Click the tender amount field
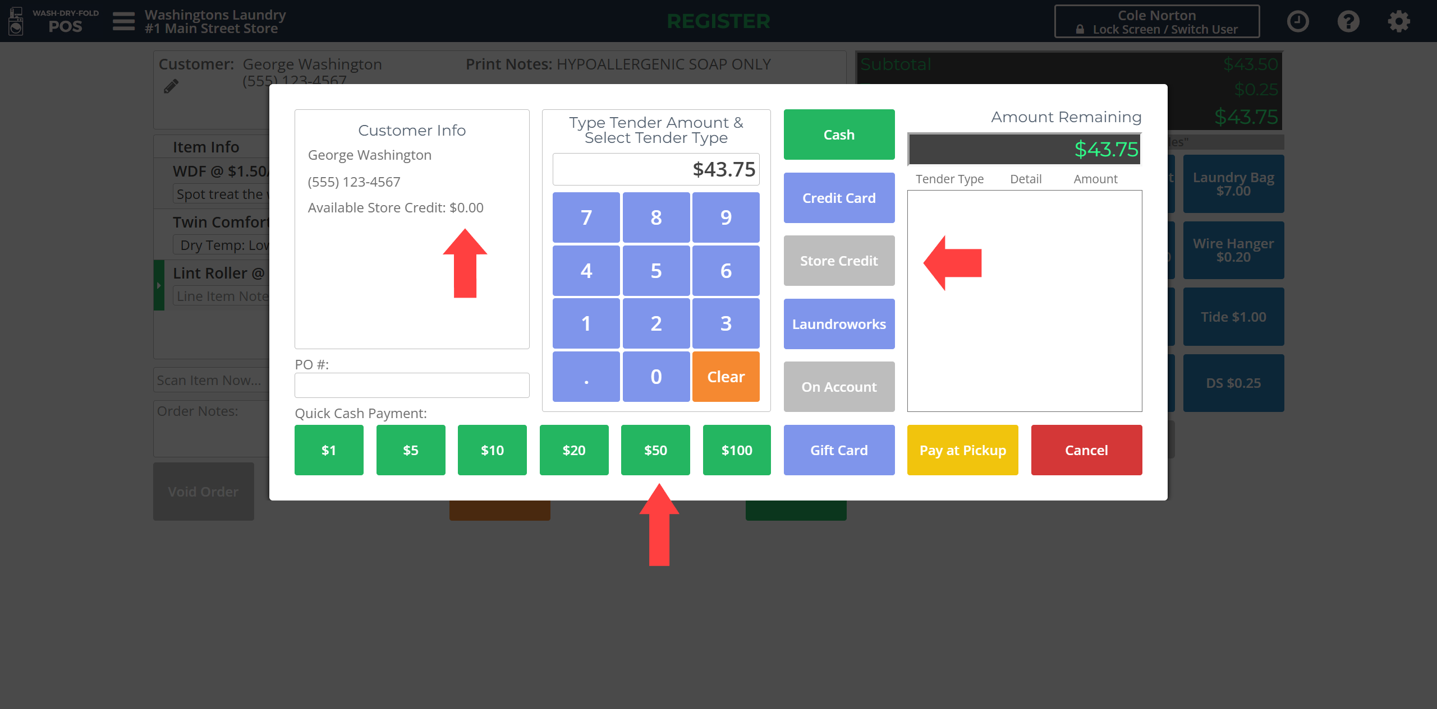 point(655,169)
